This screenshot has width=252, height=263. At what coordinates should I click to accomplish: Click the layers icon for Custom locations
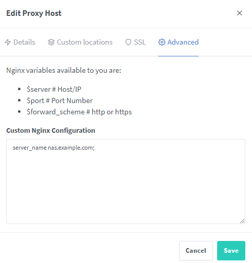51,42
